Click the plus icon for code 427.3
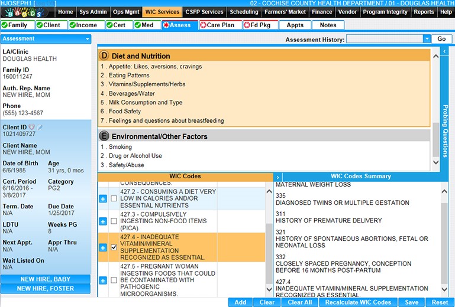This screenshot has width=455, height=307. point(103,221)
